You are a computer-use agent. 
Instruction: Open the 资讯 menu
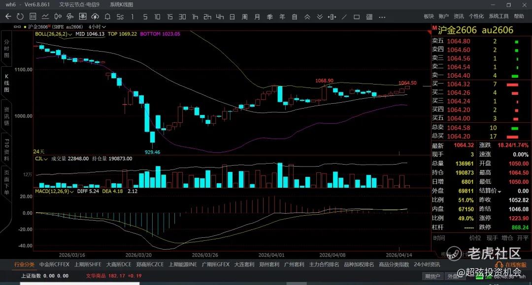pyautogui.click(x=459, y=16)
